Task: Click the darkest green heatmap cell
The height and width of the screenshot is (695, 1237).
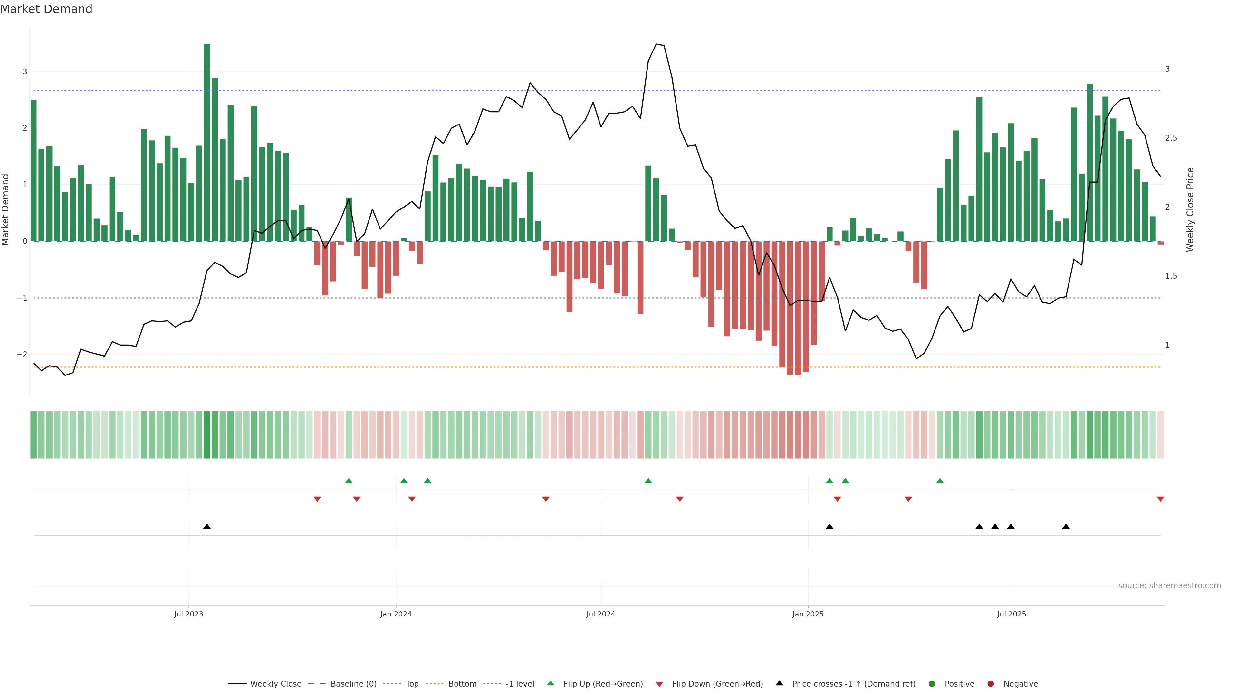Action: click(x=207, y=435)
